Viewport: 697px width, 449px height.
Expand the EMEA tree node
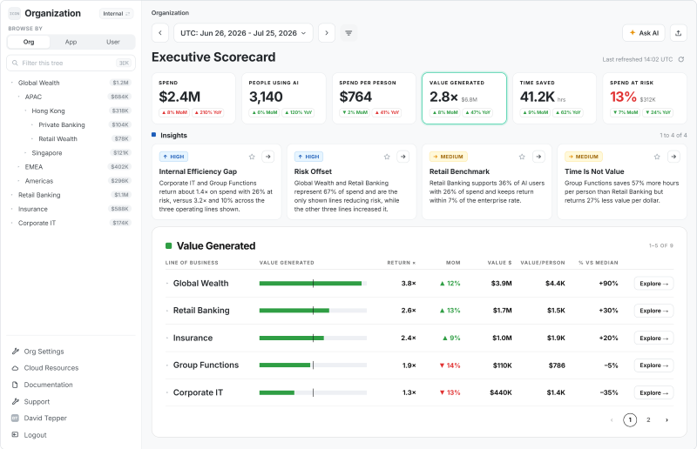tap(18, 167)
